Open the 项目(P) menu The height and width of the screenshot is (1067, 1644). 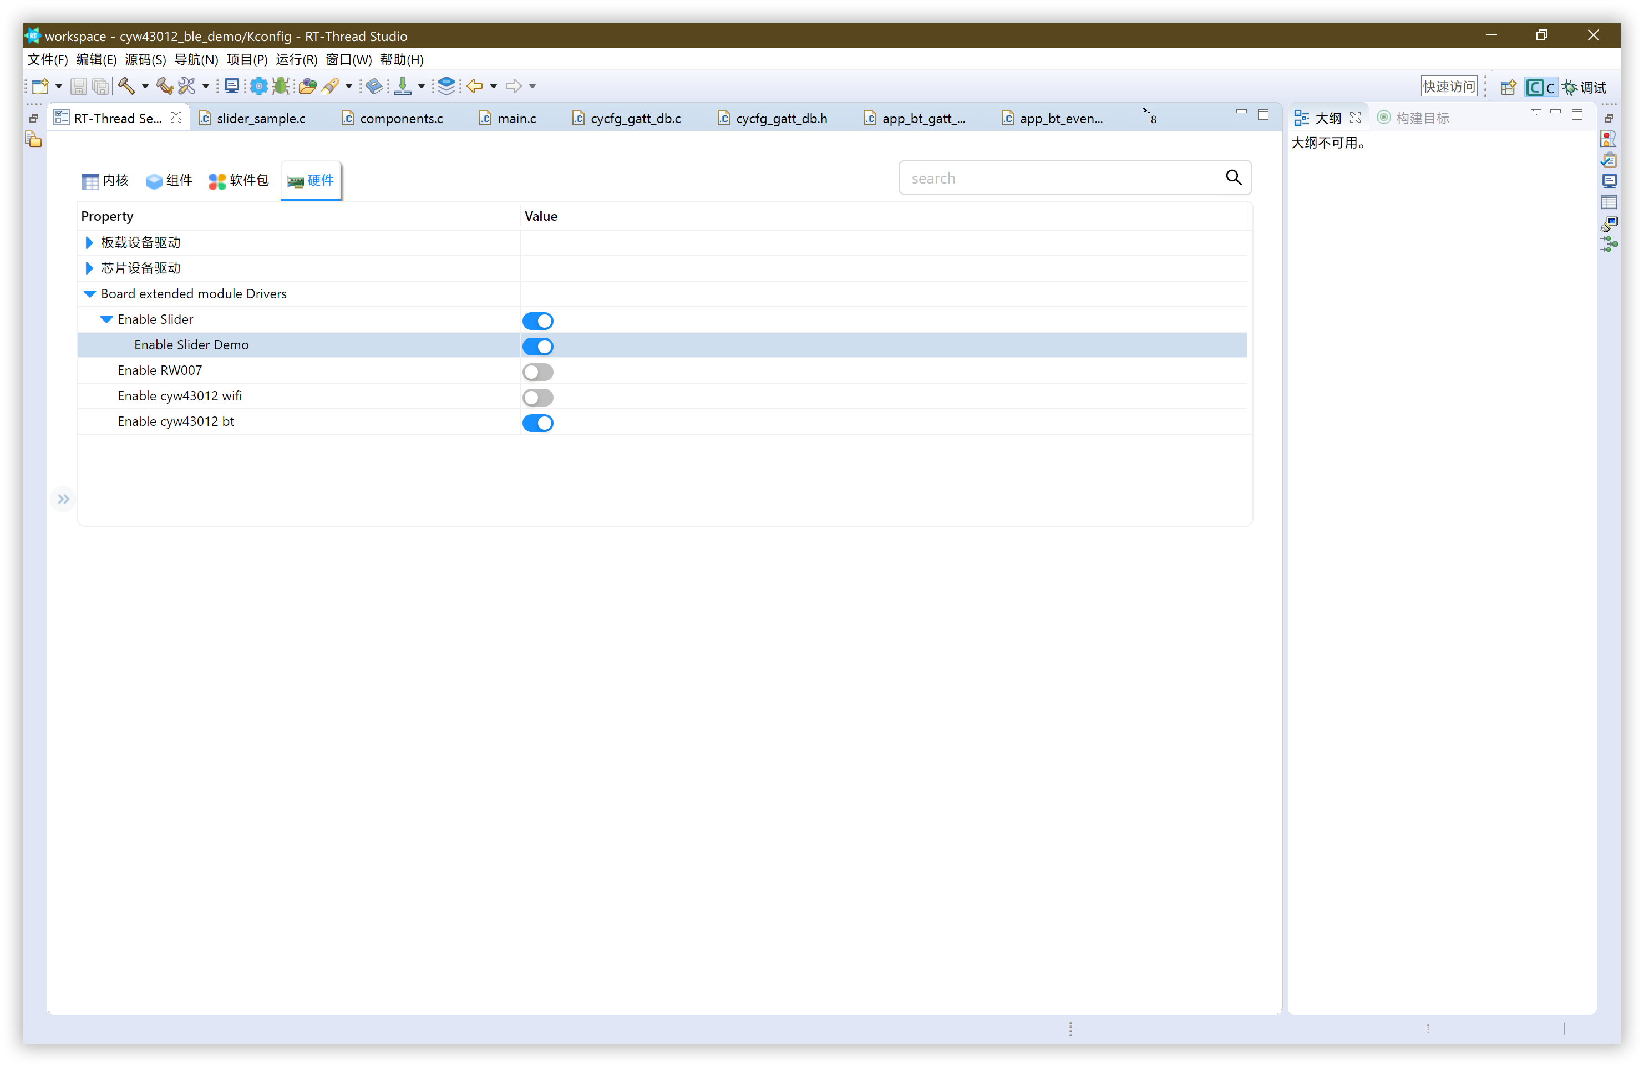[x=247, y=59]
